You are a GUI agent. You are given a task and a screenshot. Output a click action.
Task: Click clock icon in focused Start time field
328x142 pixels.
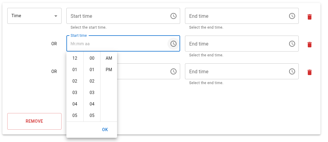click(x=174, y=44)
